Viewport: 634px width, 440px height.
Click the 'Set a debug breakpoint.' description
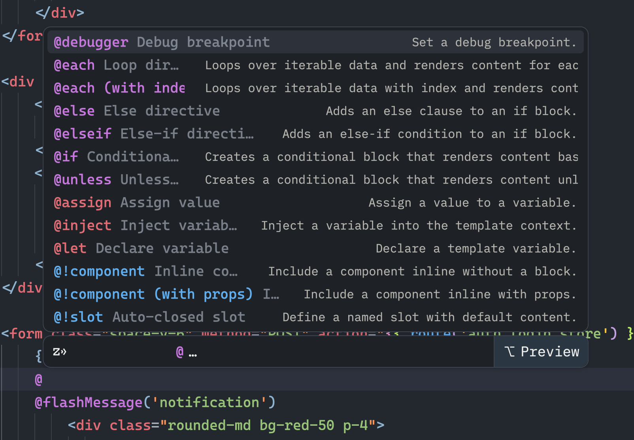coord(494,42)
